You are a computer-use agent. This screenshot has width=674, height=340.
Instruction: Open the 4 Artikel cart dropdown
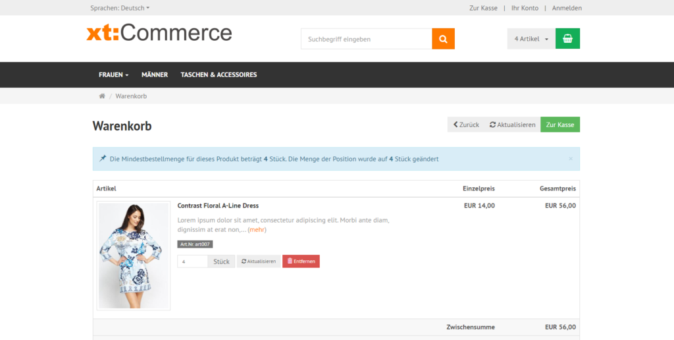click(x=531, y=39)
